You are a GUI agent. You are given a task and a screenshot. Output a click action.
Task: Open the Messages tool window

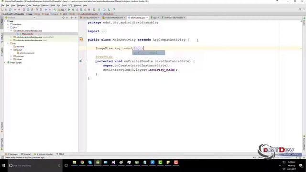pos(11,154)
